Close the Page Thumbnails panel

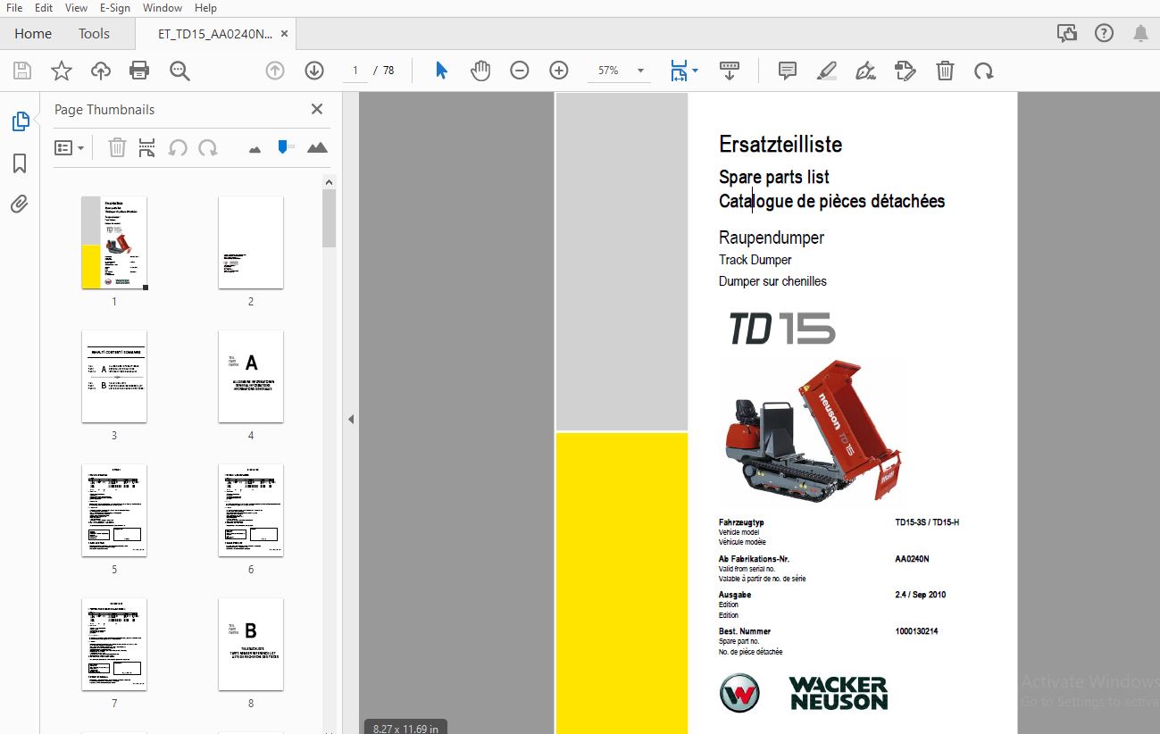coord(316,109)
